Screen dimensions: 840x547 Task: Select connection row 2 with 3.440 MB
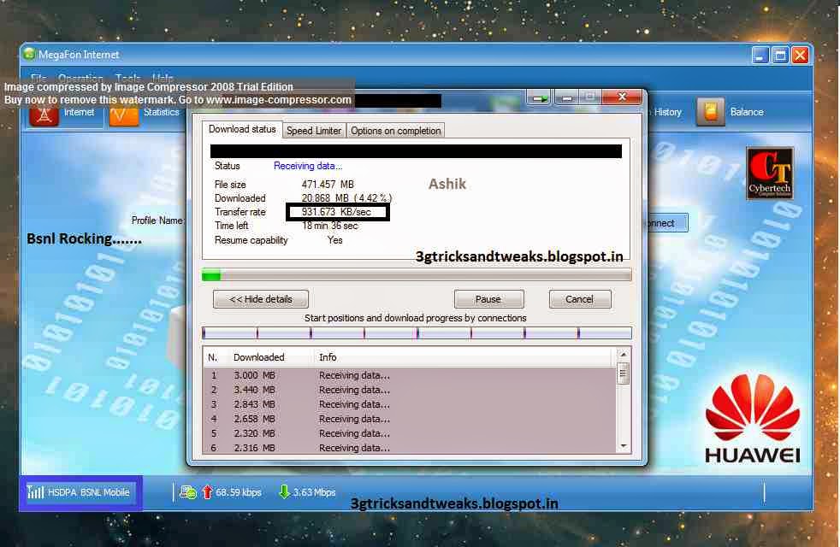tap(410, 390)
